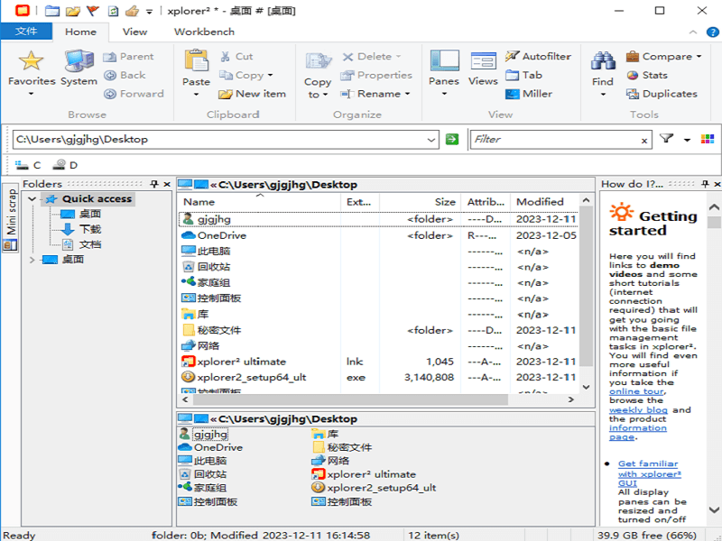Open the 文件 menu
Image resolution: width=722 pixels, height=541 pixels.
[27, 32]
